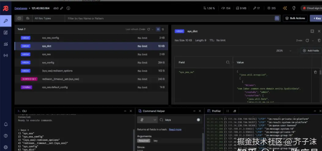Open the JSON value formatter dropdown
Image resolution: width=322 pixels, height=151 pixels.
(x=283, y=51)
